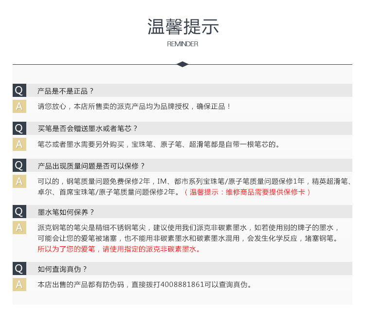Click the red note '温馨提示：维修商品需要提供保修卡'
365x314 pixels.
pyautogui.click(x=247, y=192)
